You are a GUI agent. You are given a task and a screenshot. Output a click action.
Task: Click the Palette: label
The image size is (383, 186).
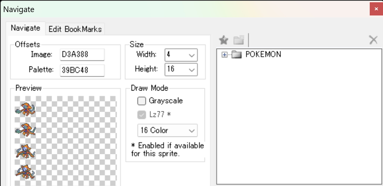pyautogui.click(x=41, y=70)
